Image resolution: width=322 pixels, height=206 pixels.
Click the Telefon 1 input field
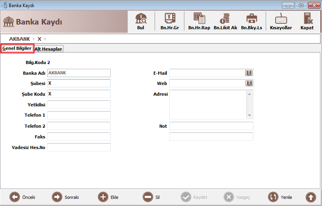click(79, 115)
